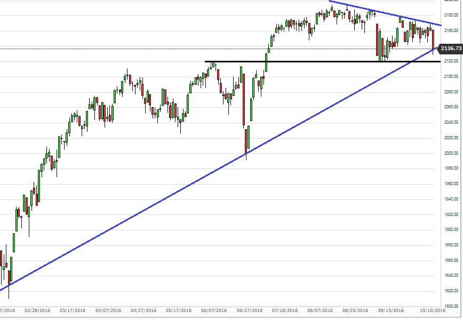Click the long red candle touching 2000
Image resolution: width=463 pixels, height=320 pixels.
(246, 142)
